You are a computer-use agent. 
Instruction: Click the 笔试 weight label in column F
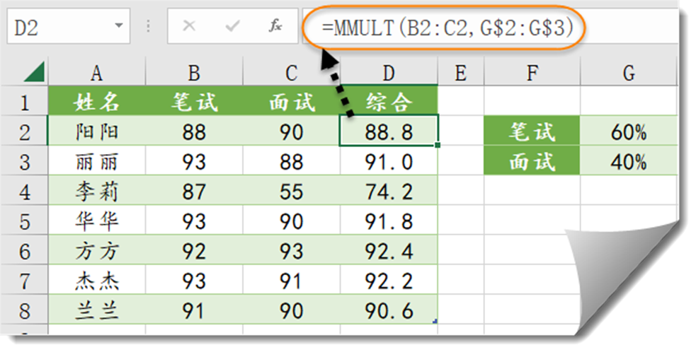coord(532,131)
